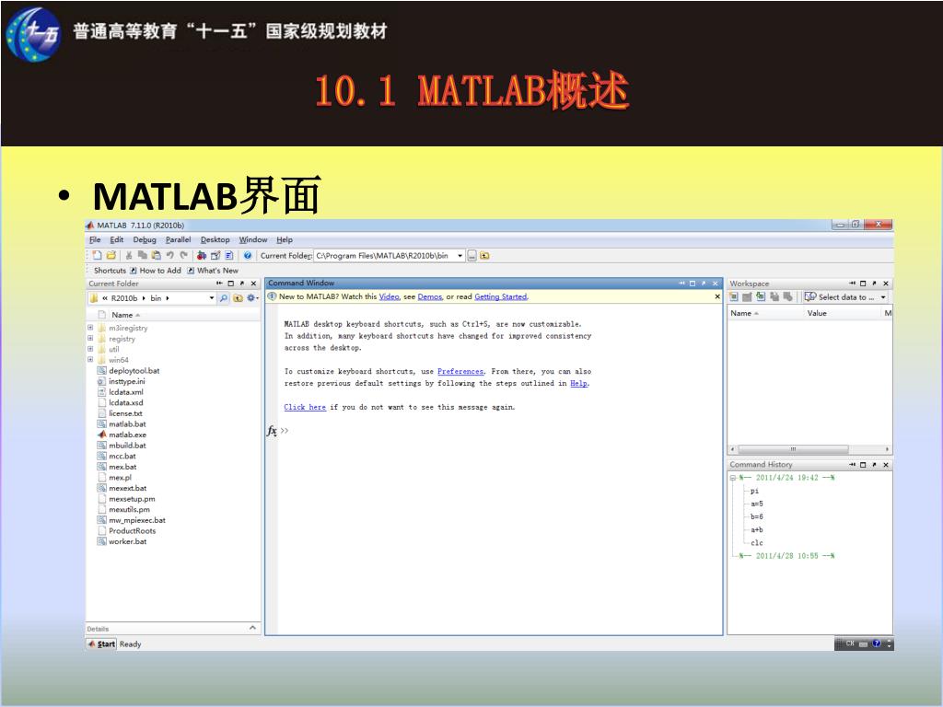Click the What's New shortcut
The height and width of the screenshot is (707, 943).
213,272
